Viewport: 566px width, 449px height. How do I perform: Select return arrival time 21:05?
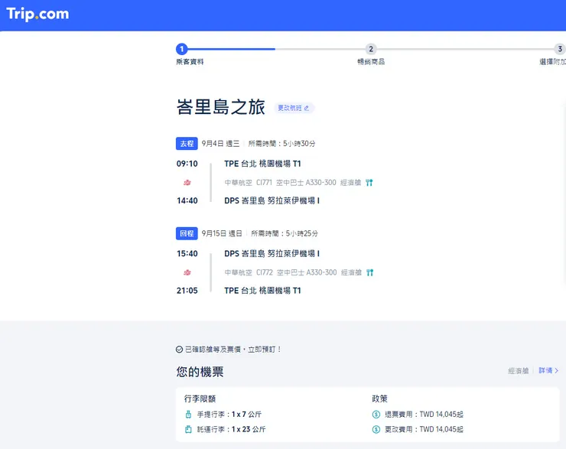187,291
